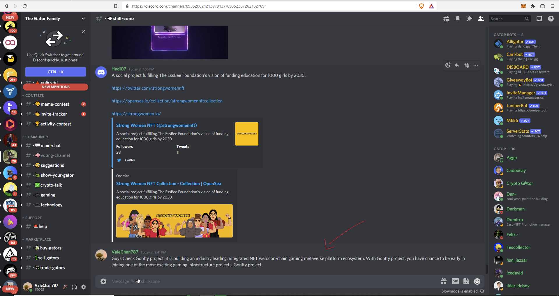559x296 pixels.
Task: Open User Settings gear
Action: pyautogui.click(x=84, y=287)
